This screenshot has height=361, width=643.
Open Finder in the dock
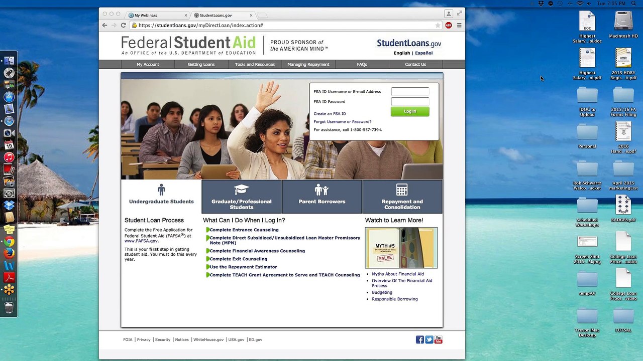pyautogui.click(x=9, y=61)
